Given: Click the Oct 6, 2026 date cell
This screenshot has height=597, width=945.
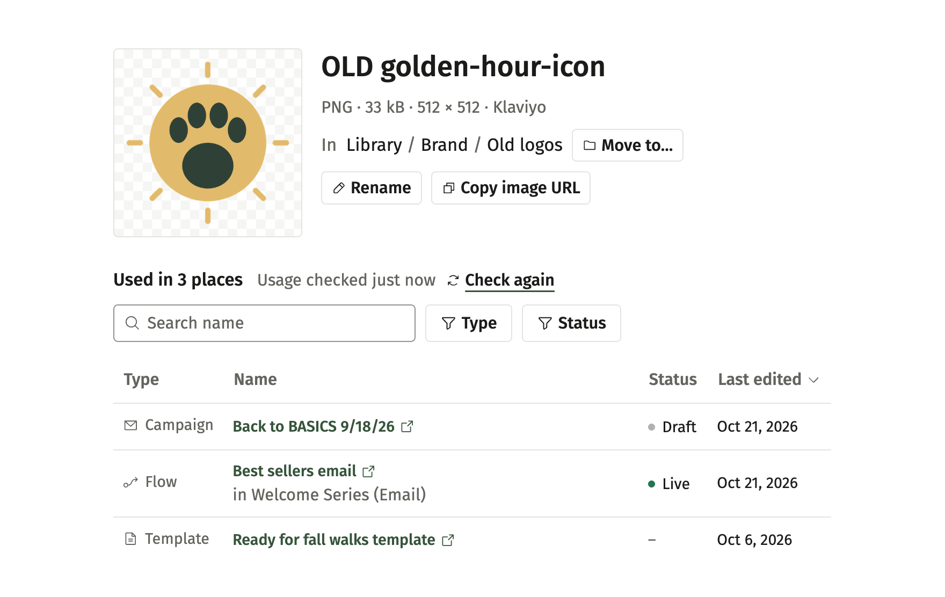Looking at the screenshot, I should click(x=754, y=540).
